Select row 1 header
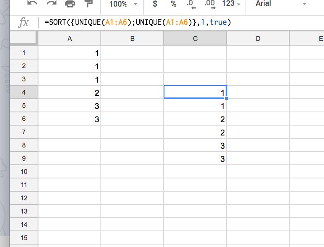Image resolution: width=324 pixels, height=247 pixels. tap(24, 53)
